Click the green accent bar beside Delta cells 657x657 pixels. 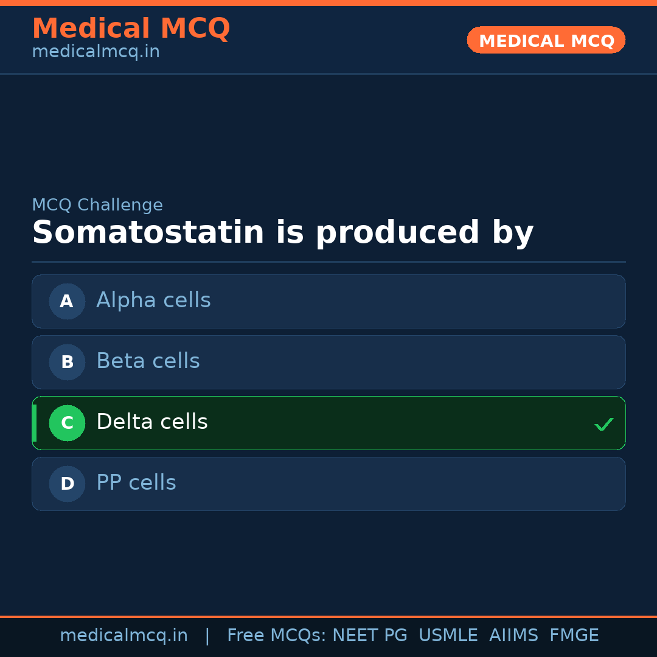coord(34,423)
